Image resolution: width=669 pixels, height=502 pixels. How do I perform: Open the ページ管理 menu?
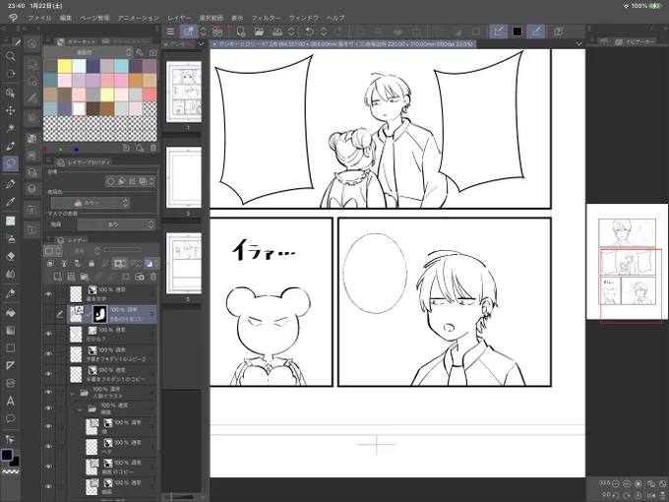tap(94, 18)
